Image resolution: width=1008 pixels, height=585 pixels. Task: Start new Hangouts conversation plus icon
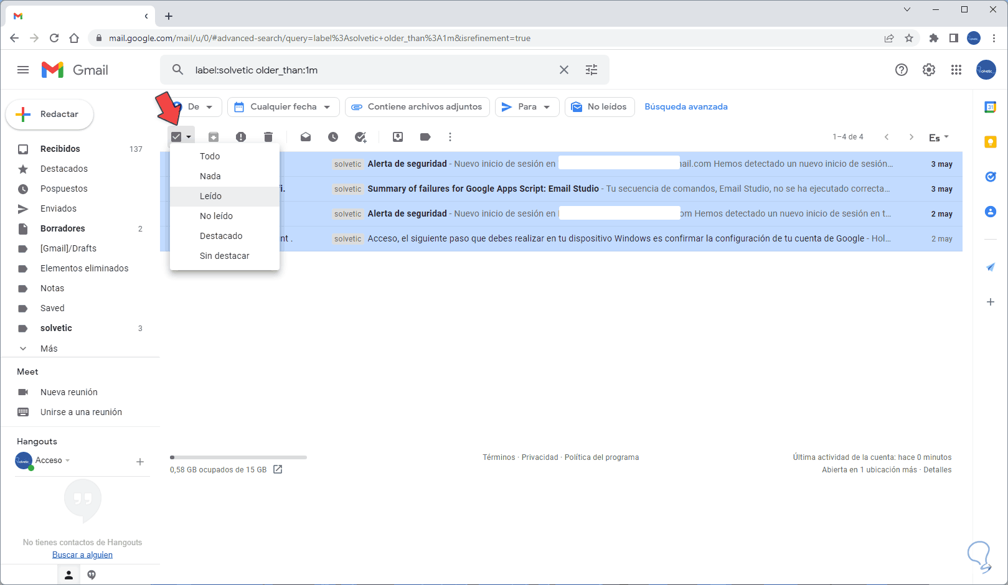point(140,461)
